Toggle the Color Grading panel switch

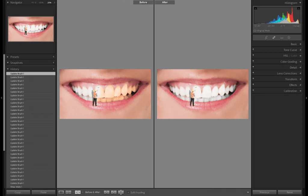253,62
